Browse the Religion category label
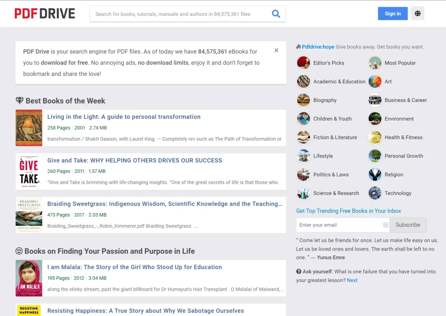This screenshot has height=316, width=446. (394, 175)
